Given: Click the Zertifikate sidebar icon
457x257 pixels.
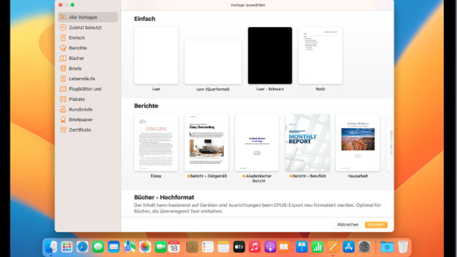Looking at the screenshot, I should [63, 130].
